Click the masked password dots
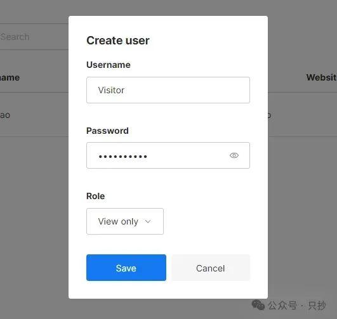Image resolution: width=337 pixels, height=319 pixels. [x=122, y=157]
